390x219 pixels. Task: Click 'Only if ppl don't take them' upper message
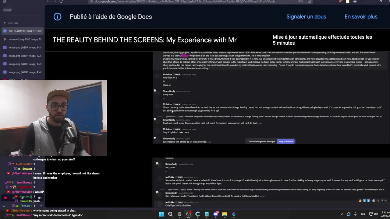(176, 132)
